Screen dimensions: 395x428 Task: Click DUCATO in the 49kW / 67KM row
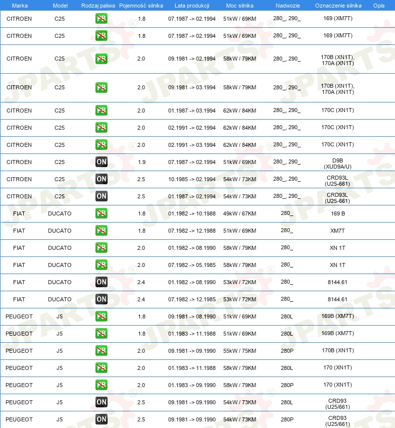[60, 213]
